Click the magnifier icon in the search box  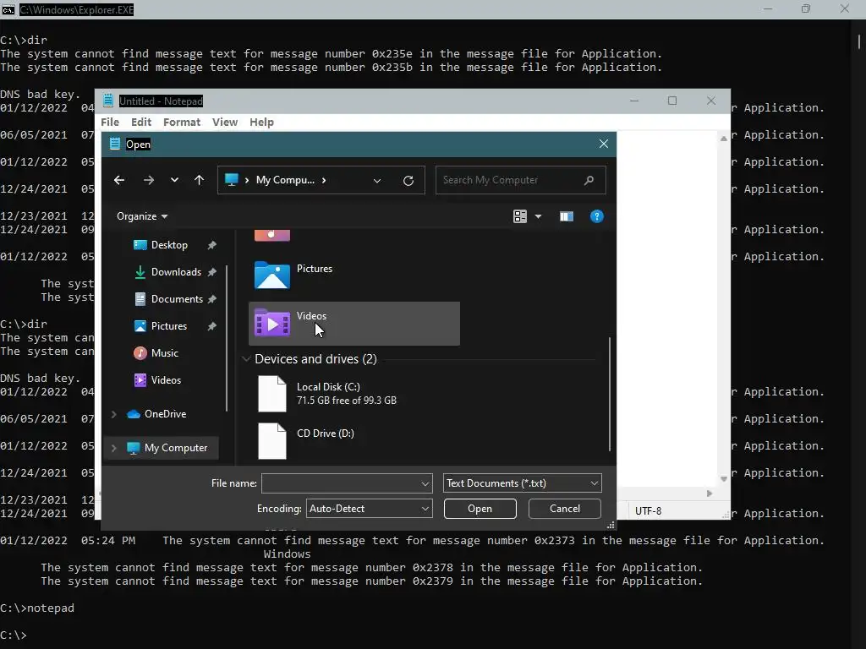pyautogui.click(x=589, y=180)
